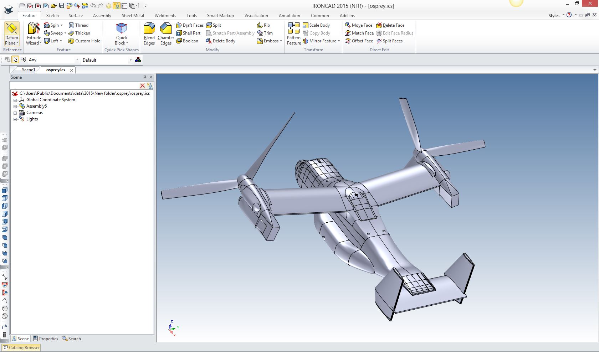Screen dimensions: 599x352
Task: Select the Move Face tool
Action: click(x=359, y=25)
